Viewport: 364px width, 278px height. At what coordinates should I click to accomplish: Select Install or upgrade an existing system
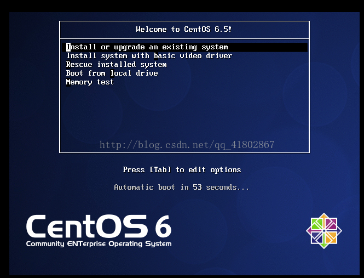[185, 47]
